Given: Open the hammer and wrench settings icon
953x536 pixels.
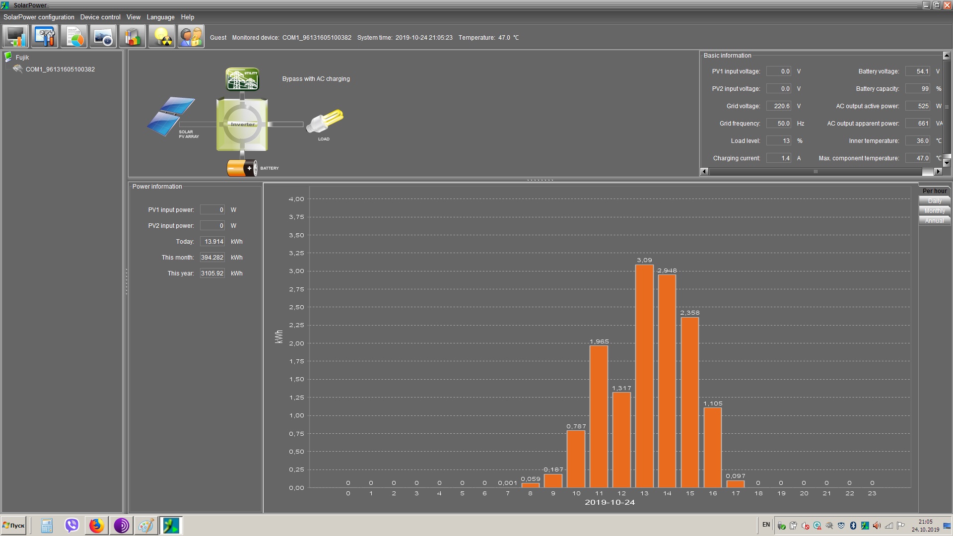Looking at the screenshot, I should 45,37.
